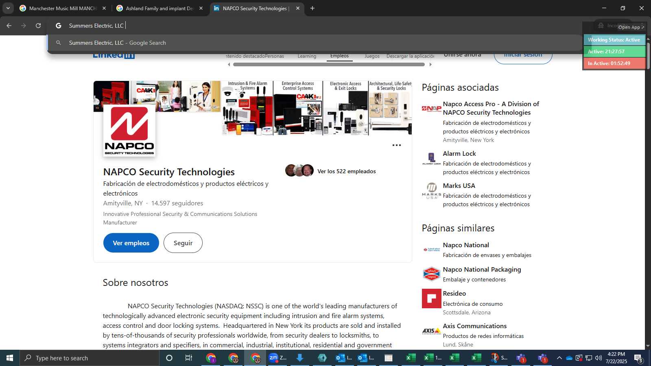This screenshot has height=366, width=651.
Task: Click the Marks USA logo icon
Action: coord(431,191)
